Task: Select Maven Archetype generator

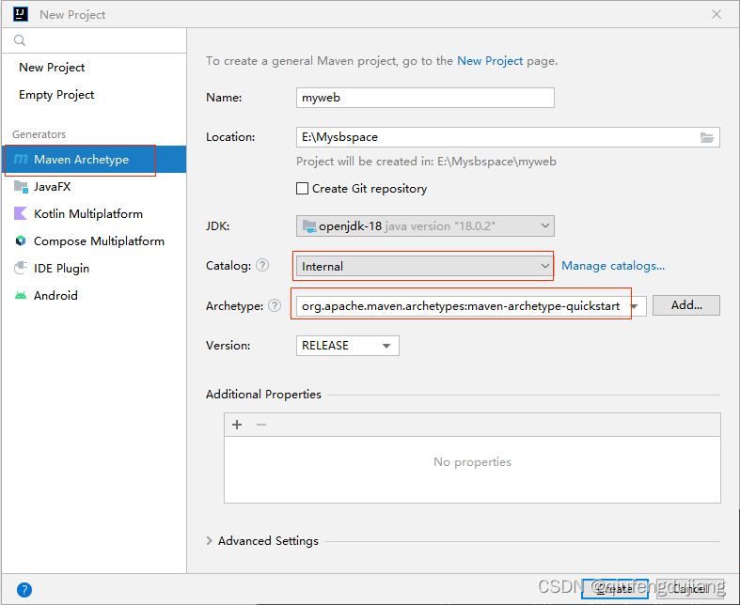Action: pyautogui.click(x=94, y=160)
